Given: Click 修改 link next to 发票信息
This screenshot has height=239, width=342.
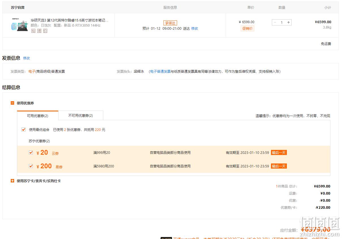Looking at the screenshot, I should coord(27,58).
